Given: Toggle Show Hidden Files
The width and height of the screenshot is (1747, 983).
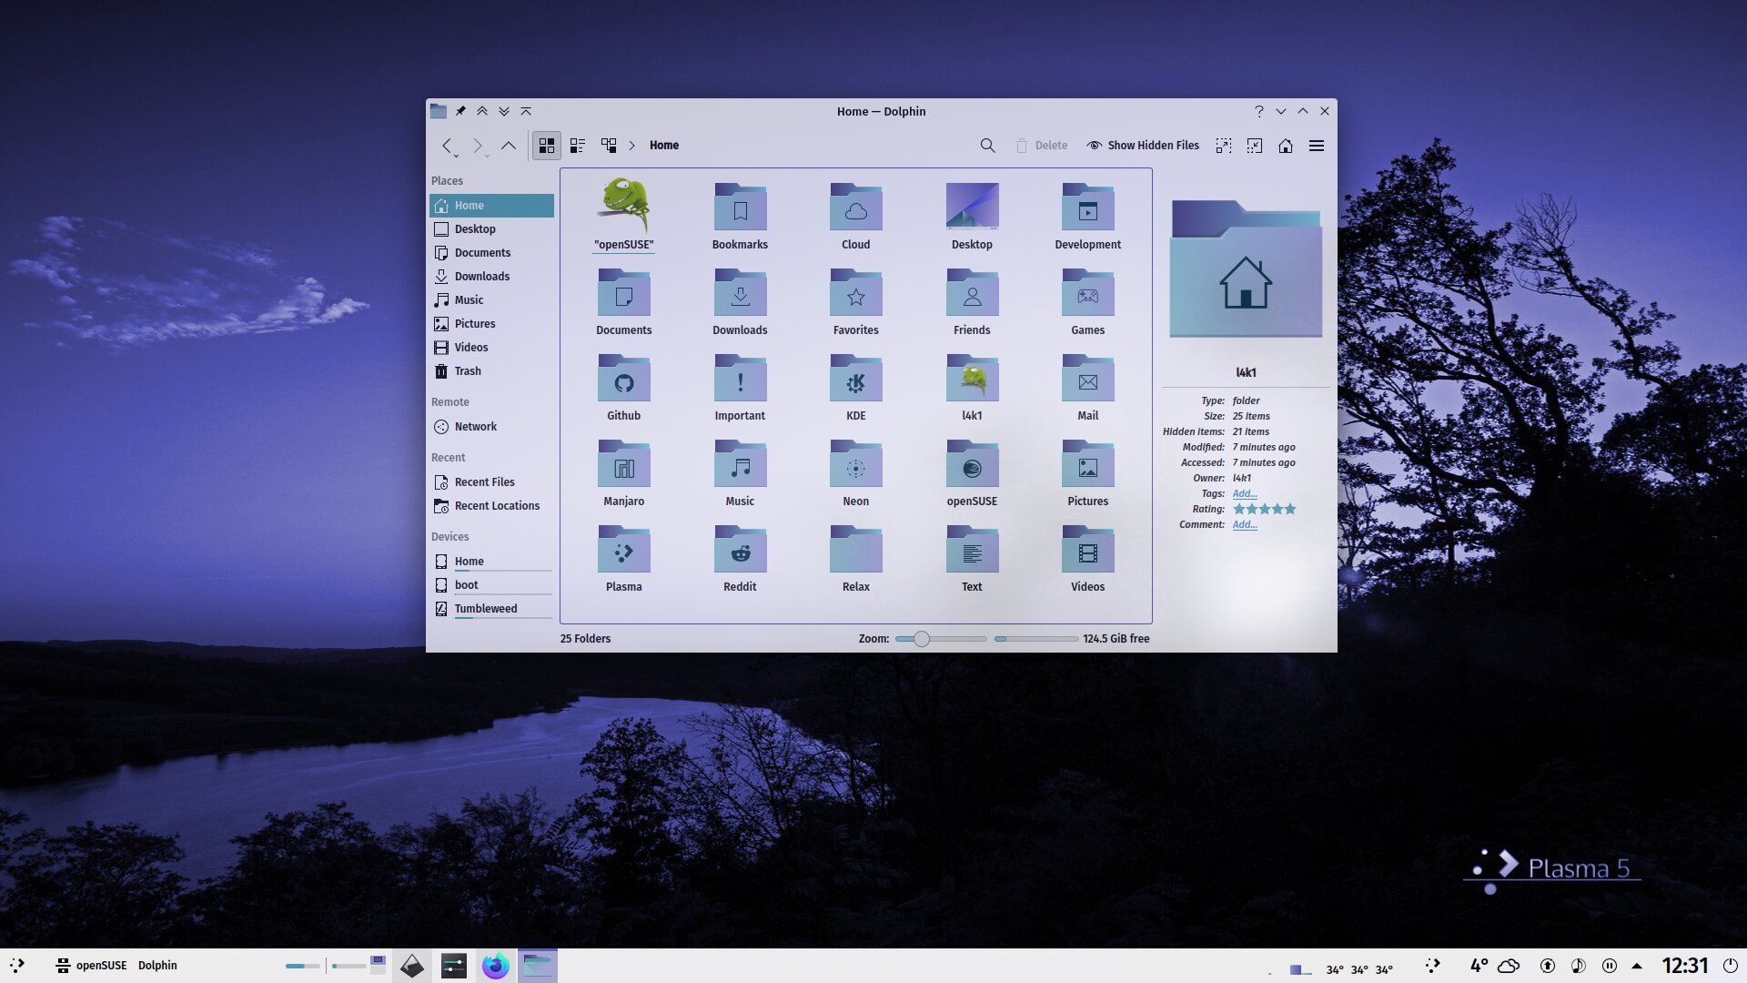Looking at the screenshot, I should [1143, 146].
